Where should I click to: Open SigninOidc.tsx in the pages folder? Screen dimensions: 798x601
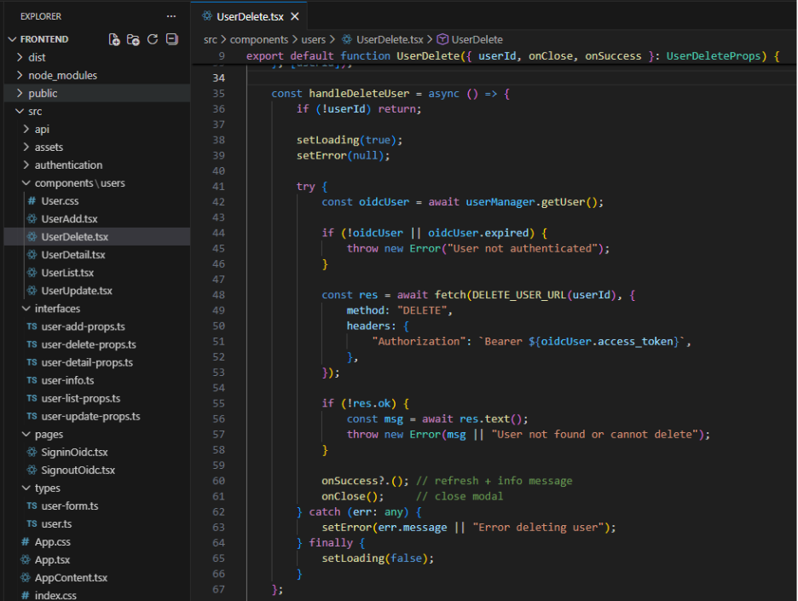[x=74, y=452]
